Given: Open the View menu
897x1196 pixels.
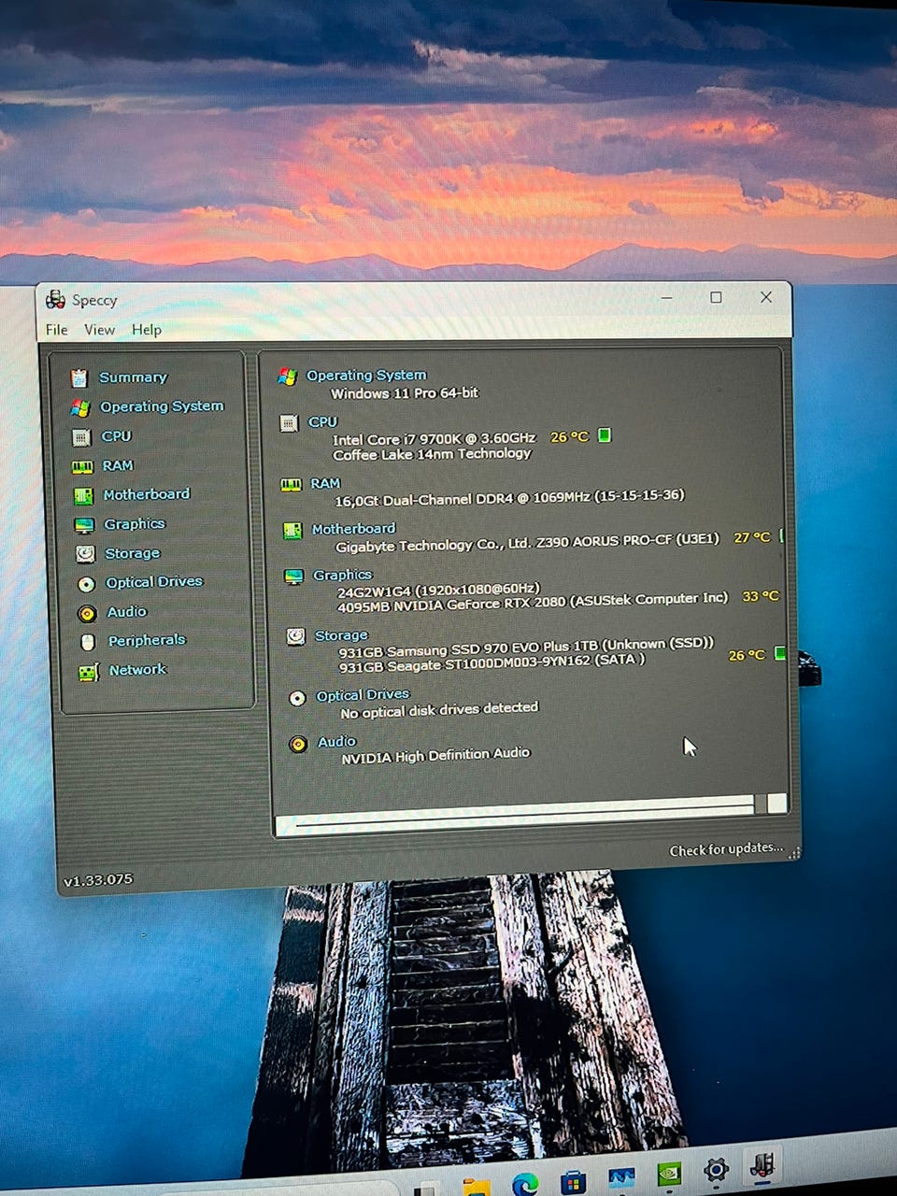Looking at the screenshot, I should [x=99, y=330].
